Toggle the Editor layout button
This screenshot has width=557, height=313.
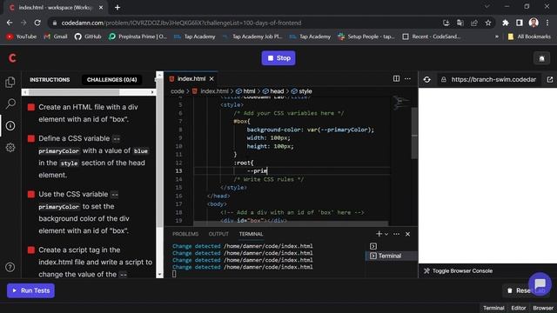(519, 308)
